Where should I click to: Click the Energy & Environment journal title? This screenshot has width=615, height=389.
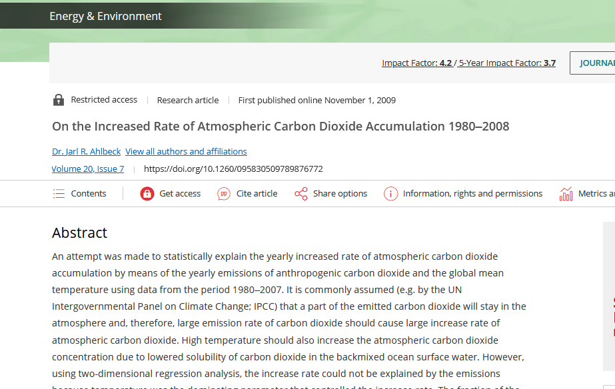tap(105, 16)
